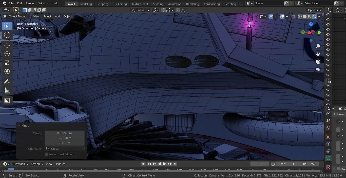The image size is (346, 178).
Task: Click Marker in the timeline header
Action: point(60,164)
